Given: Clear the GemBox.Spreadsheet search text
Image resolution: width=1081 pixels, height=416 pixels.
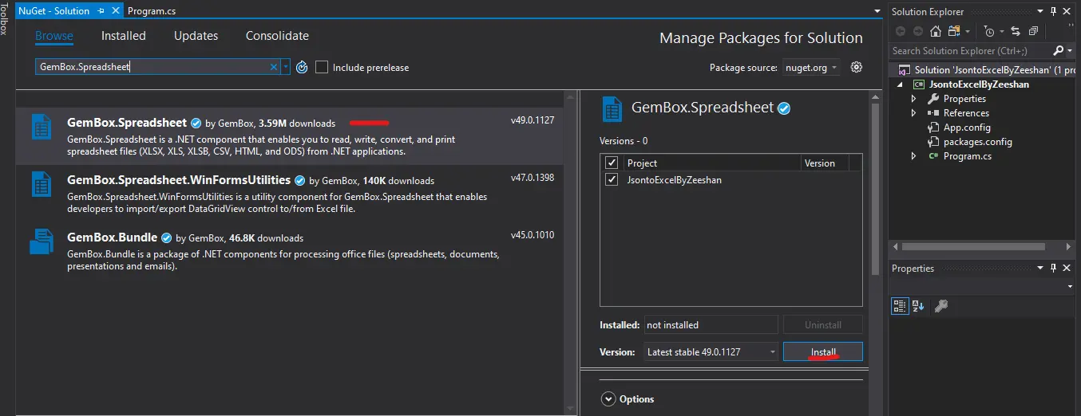Looking at the screenshot, I should click(x=274, y=67).
